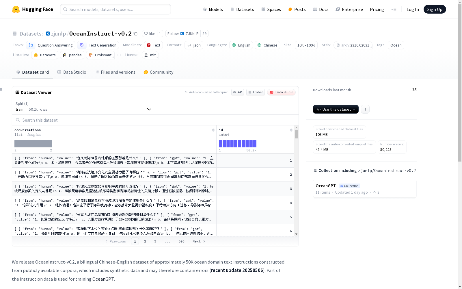Copy the dataset name to clipboard
Viewport: 462px width, 289px height.
pyautogui.click(x=135, y=34)
